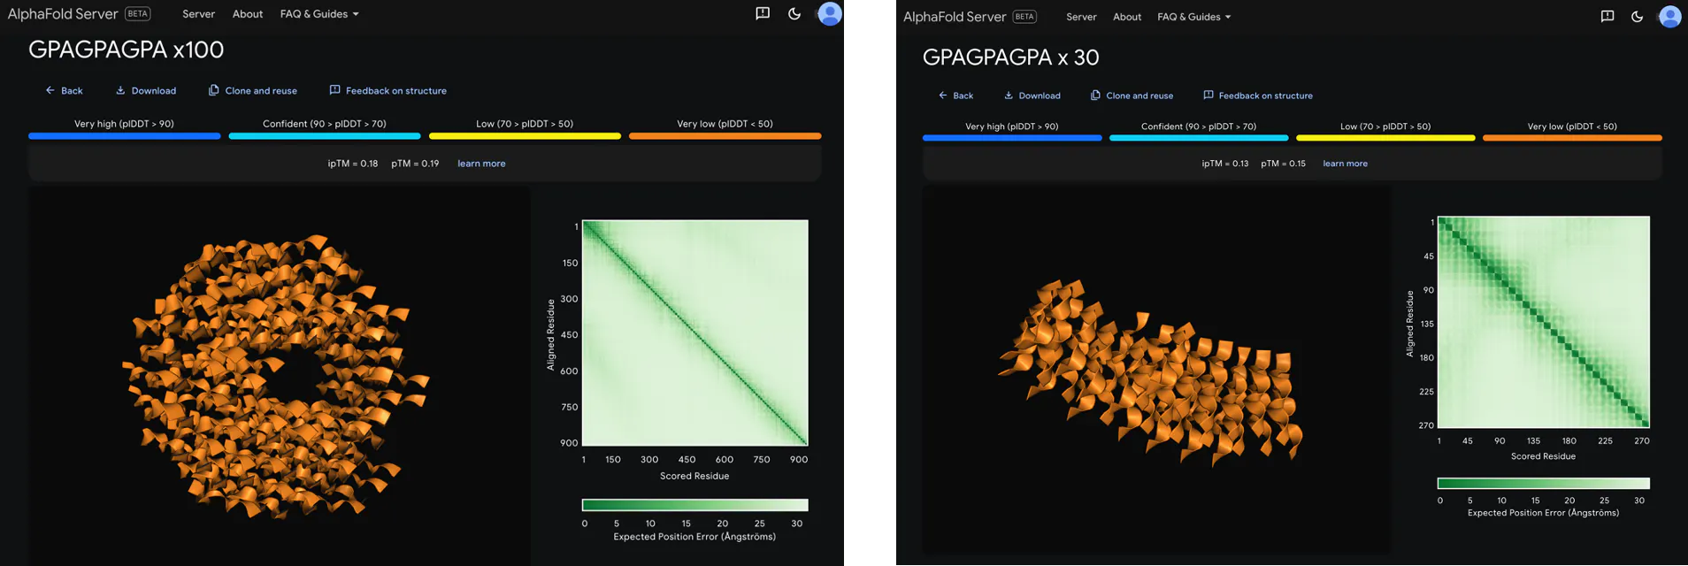
Task: Click the GPAGPAGPA x 30 title
Action: 1011,57
